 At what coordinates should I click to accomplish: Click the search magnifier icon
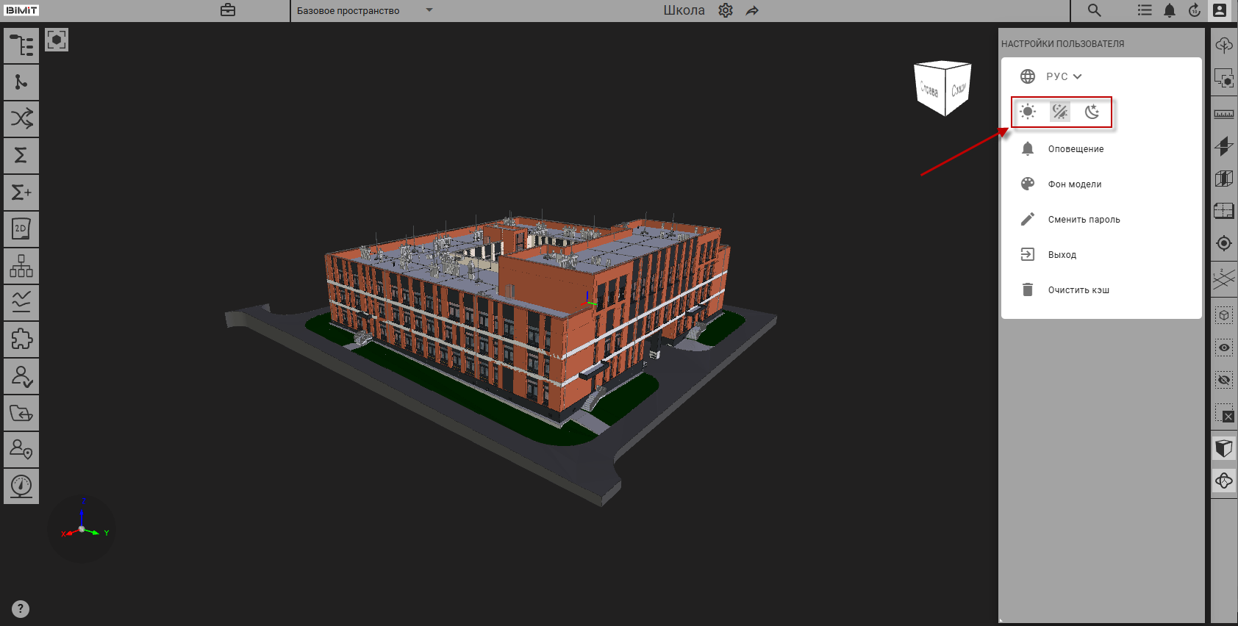[1094, 10]
